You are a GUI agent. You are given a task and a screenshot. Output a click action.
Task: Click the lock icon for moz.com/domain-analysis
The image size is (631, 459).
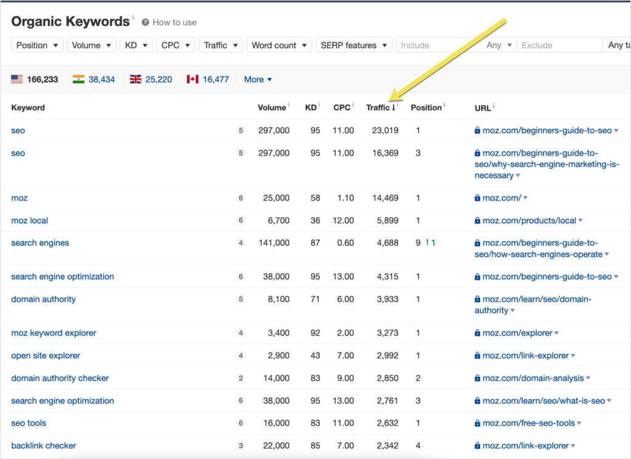pos(478,378)
